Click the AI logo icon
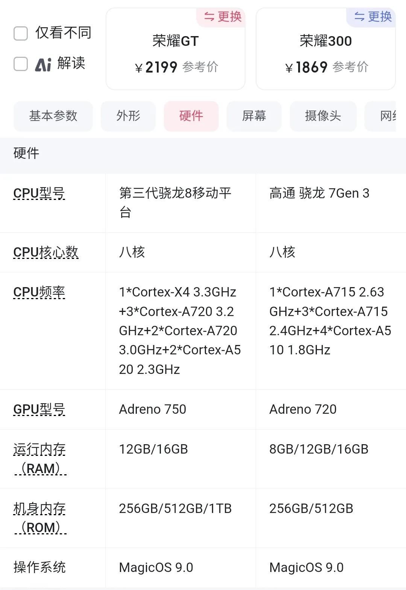406x590 pixels. [x=43, y=64]
